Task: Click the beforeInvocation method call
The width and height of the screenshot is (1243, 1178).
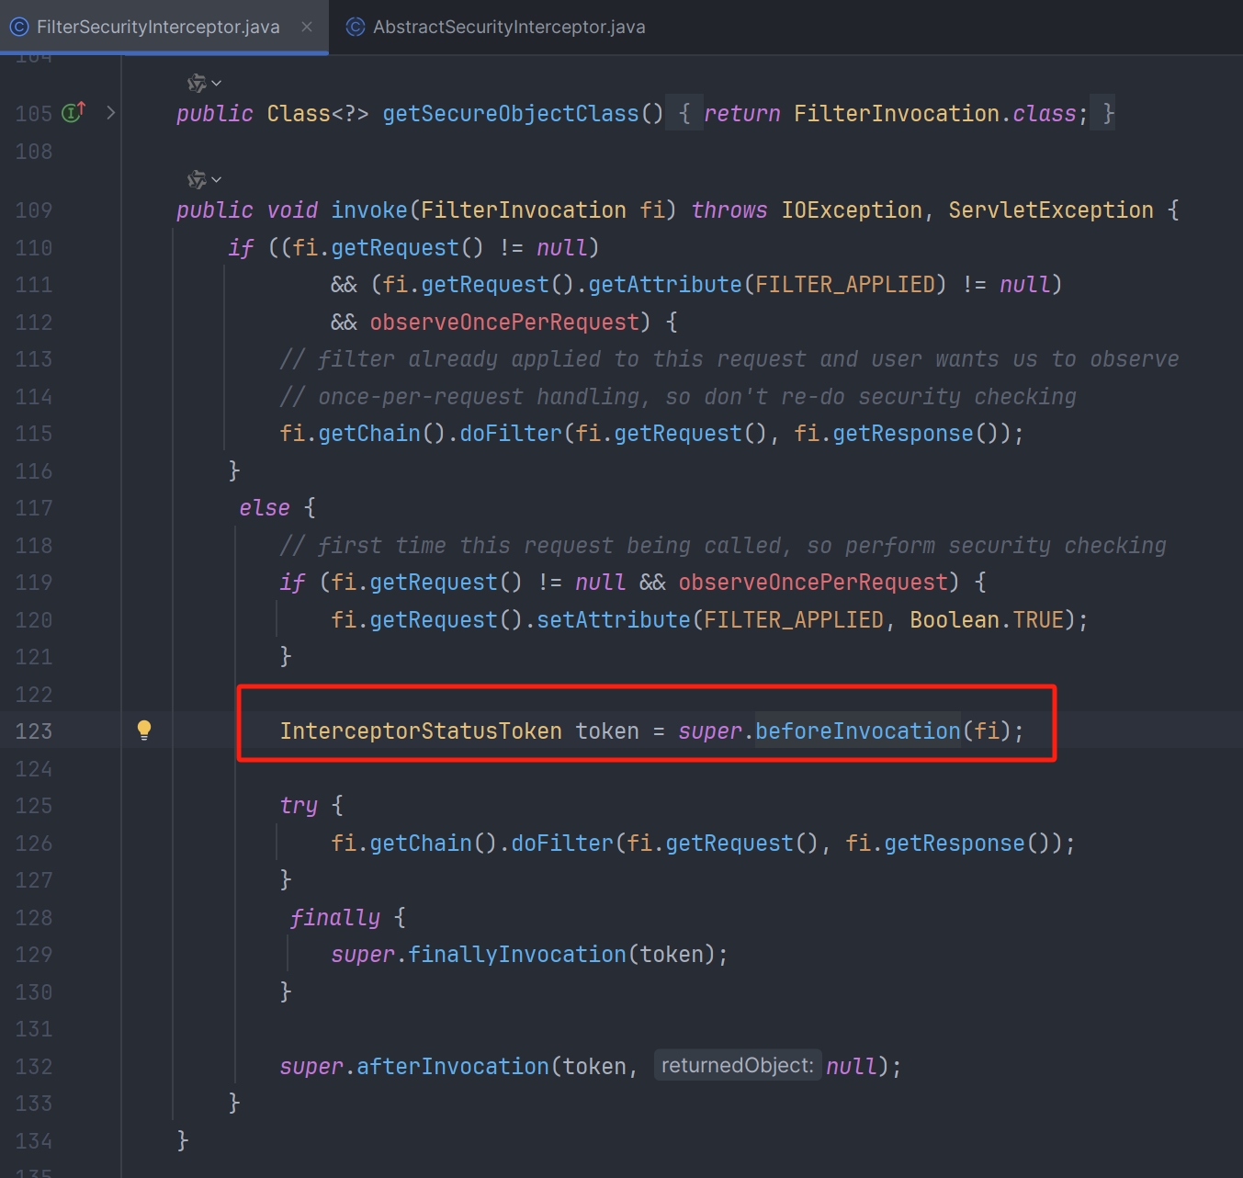Action: coord(857,731)
